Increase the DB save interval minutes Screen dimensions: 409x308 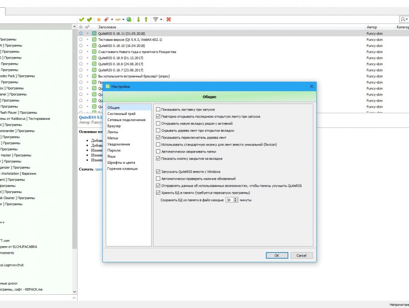[236, 199]
